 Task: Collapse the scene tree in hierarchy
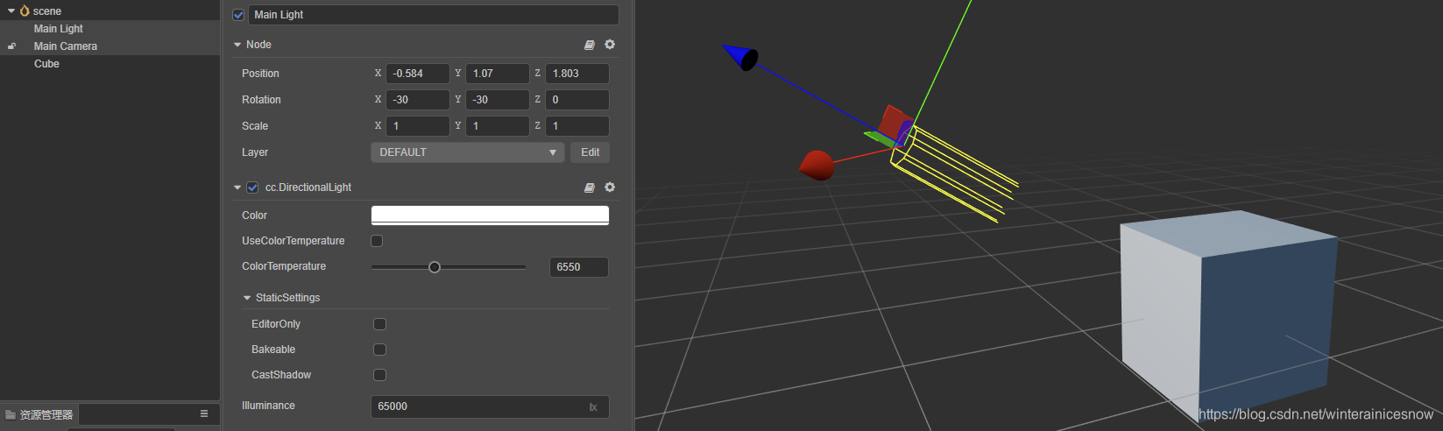coord(11,11)
